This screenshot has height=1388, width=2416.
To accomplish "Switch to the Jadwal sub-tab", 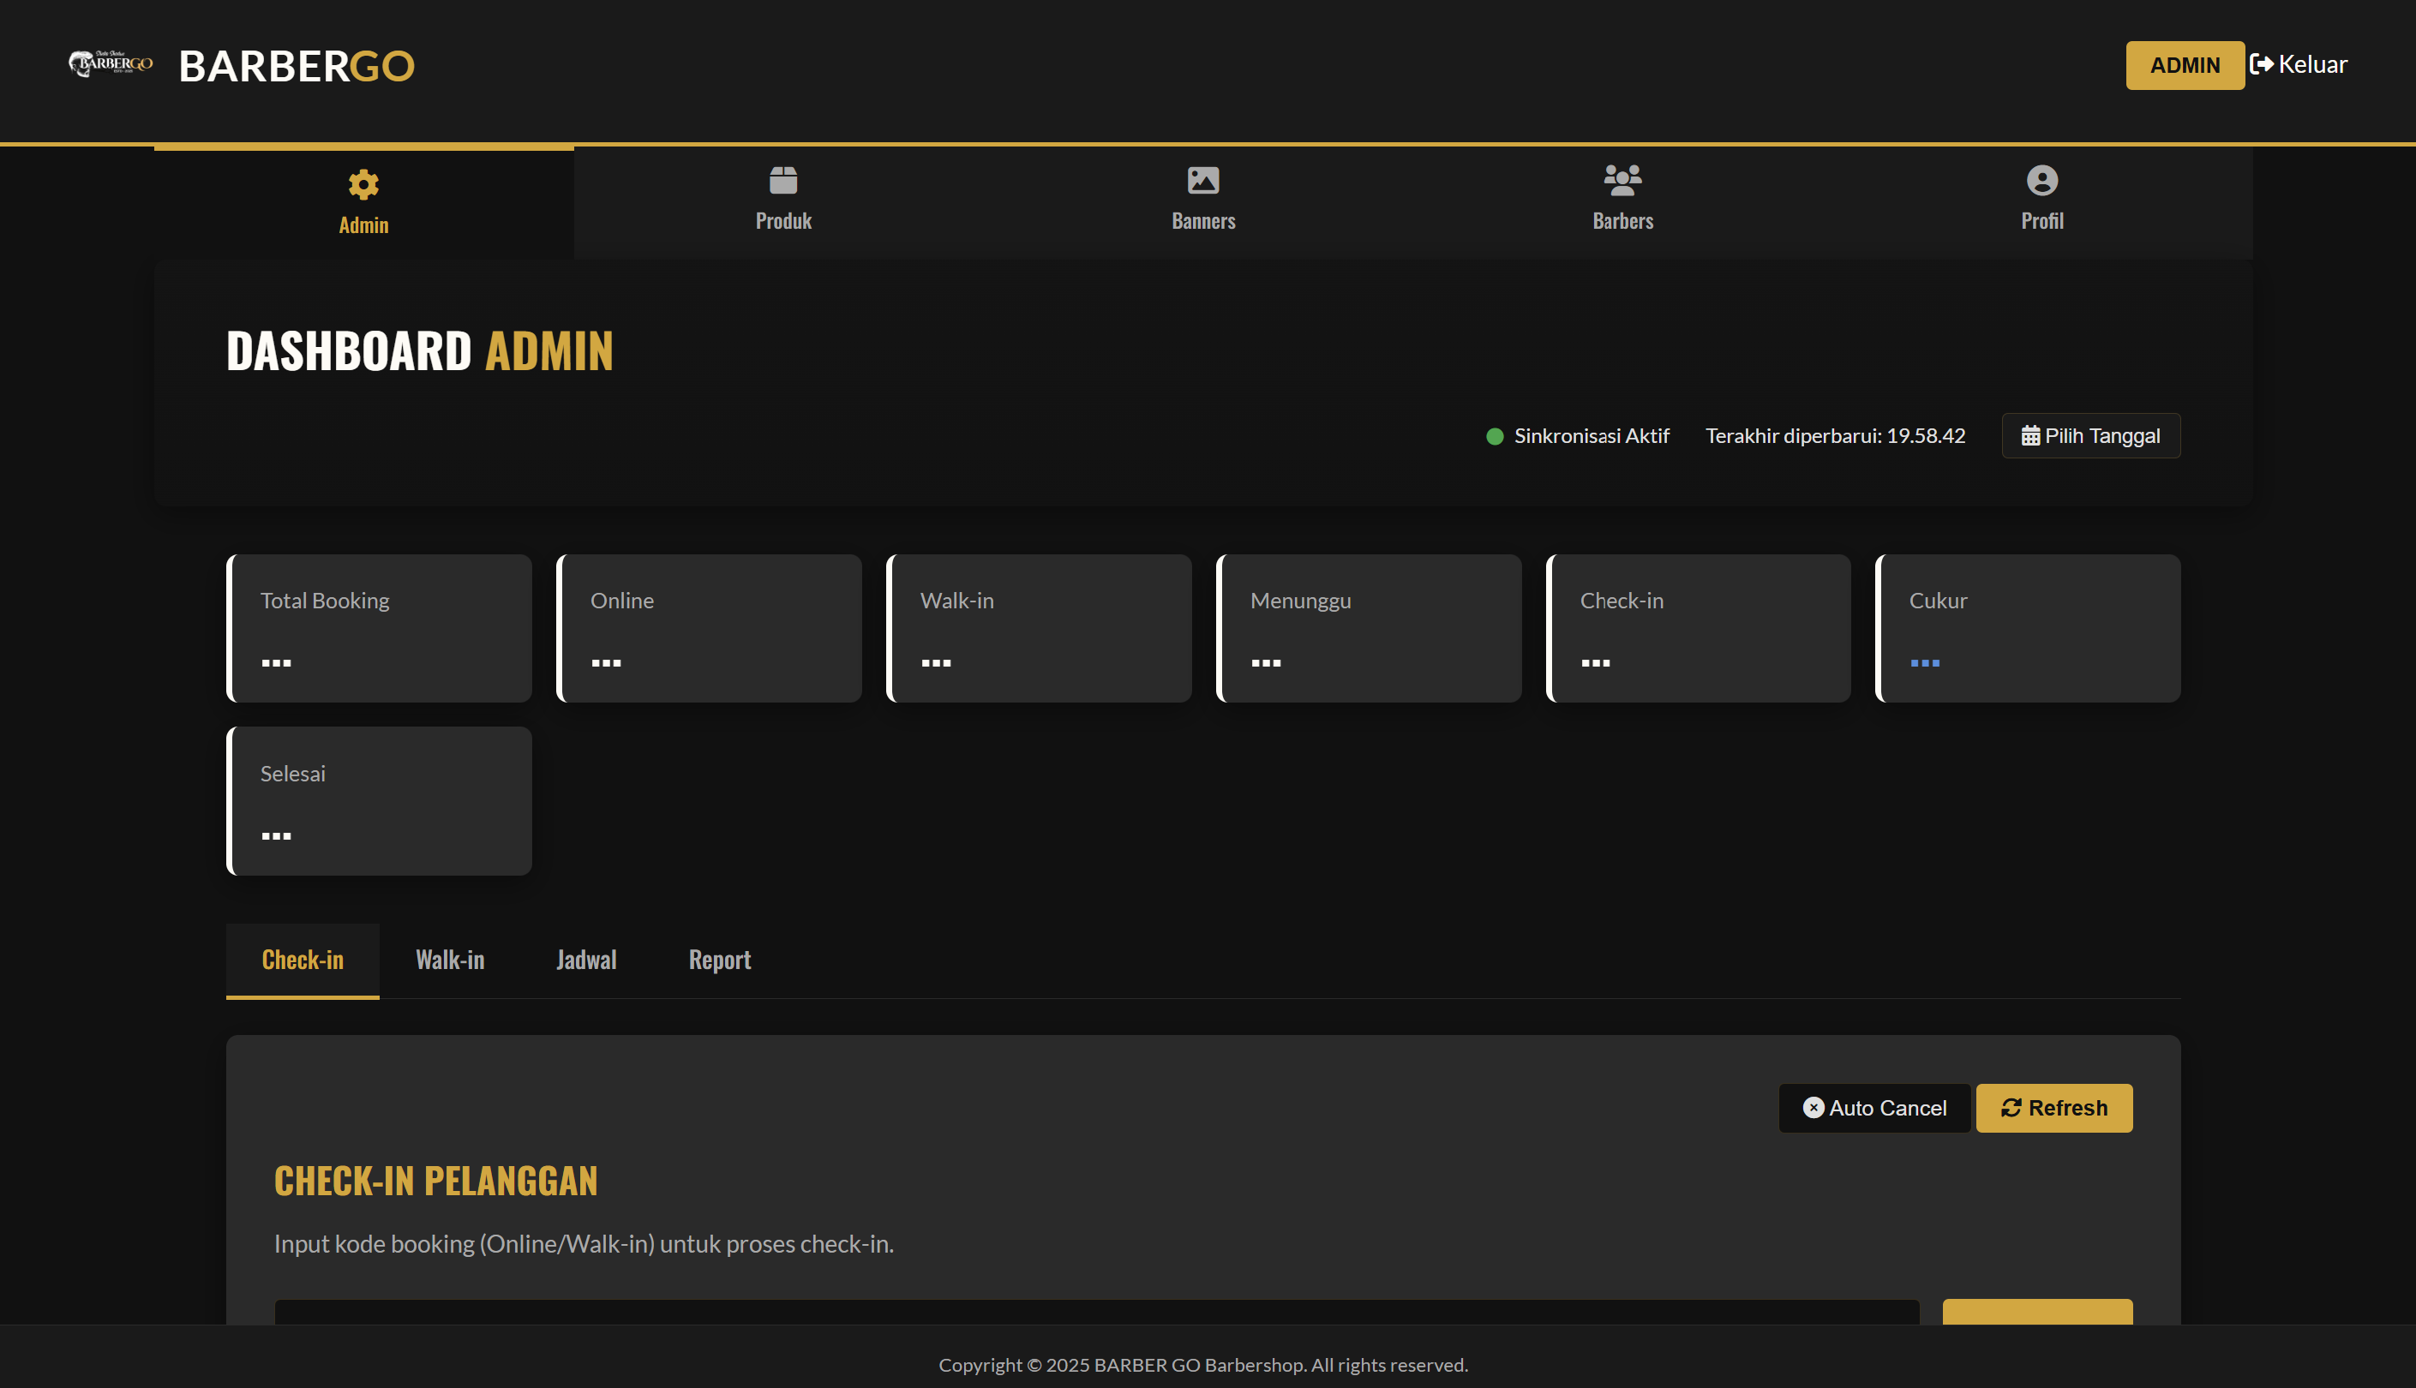I will 586,960.
